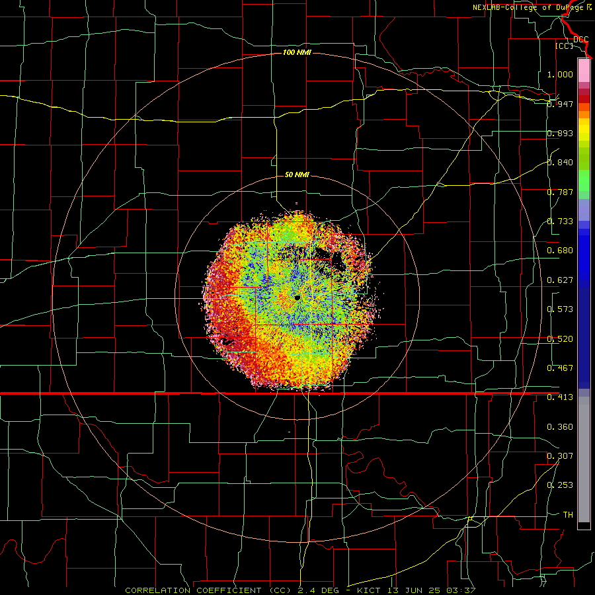Click the 1.000 value on the scale
Viewport: 595px width, 595px height.
[x=560, y=74]
